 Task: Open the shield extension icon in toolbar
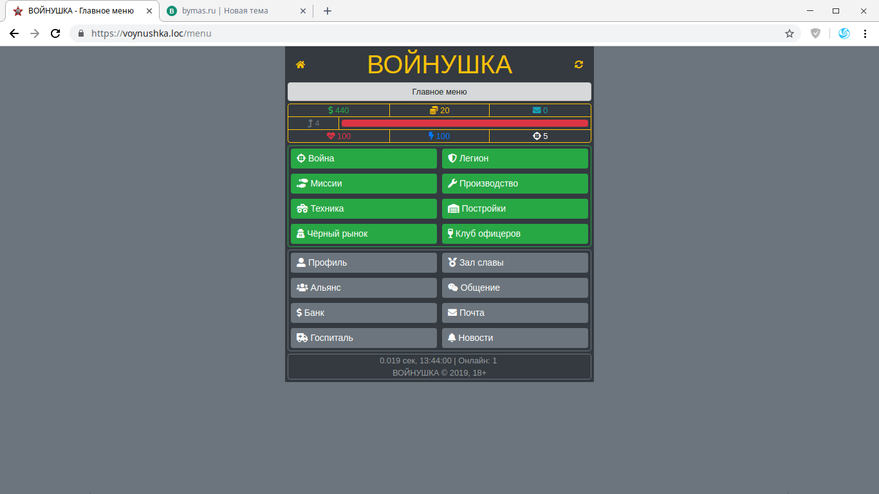(815, 33)
